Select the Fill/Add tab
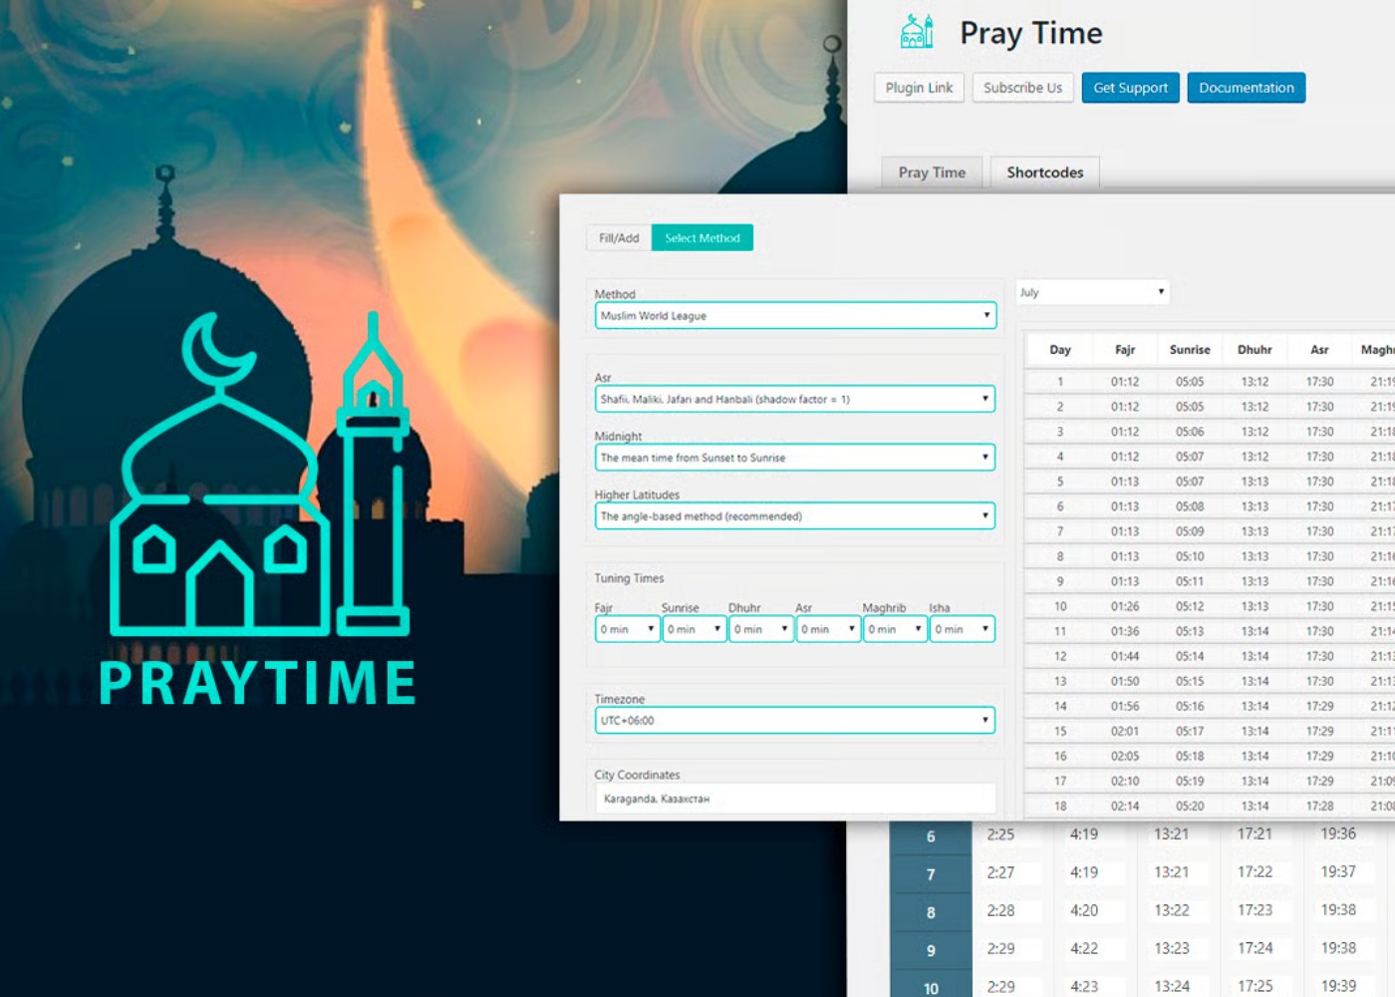 pos(619,238)
